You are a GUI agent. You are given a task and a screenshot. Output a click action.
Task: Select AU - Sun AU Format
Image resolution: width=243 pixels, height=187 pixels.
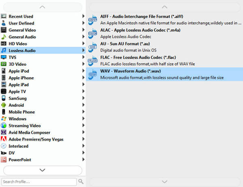pyautogui.click(x=164, y=47)
